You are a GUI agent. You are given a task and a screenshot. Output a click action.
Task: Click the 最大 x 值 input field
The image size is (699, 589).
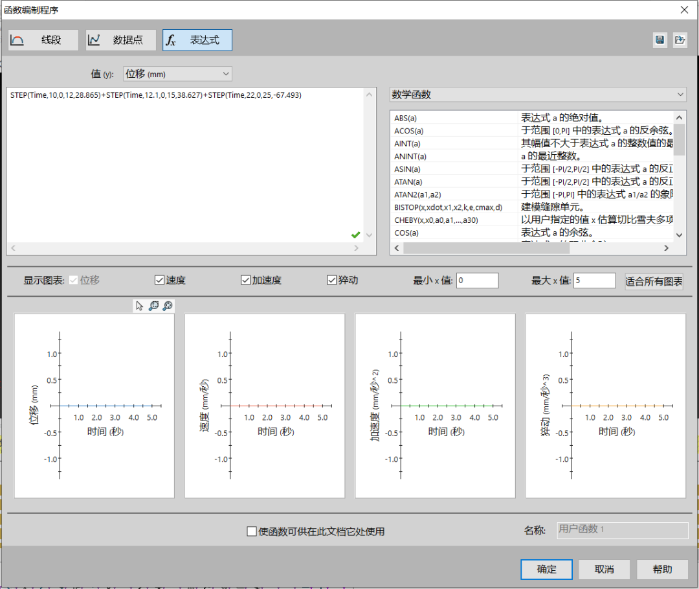[x=594, y=281]
